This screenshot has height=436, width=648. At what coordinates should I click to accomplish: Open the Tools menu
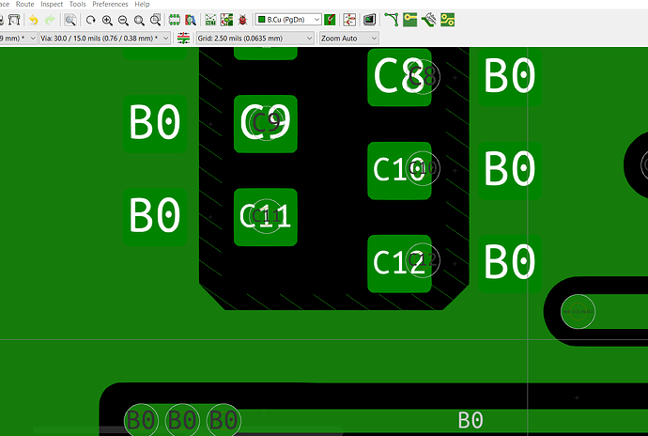[78, 4]
